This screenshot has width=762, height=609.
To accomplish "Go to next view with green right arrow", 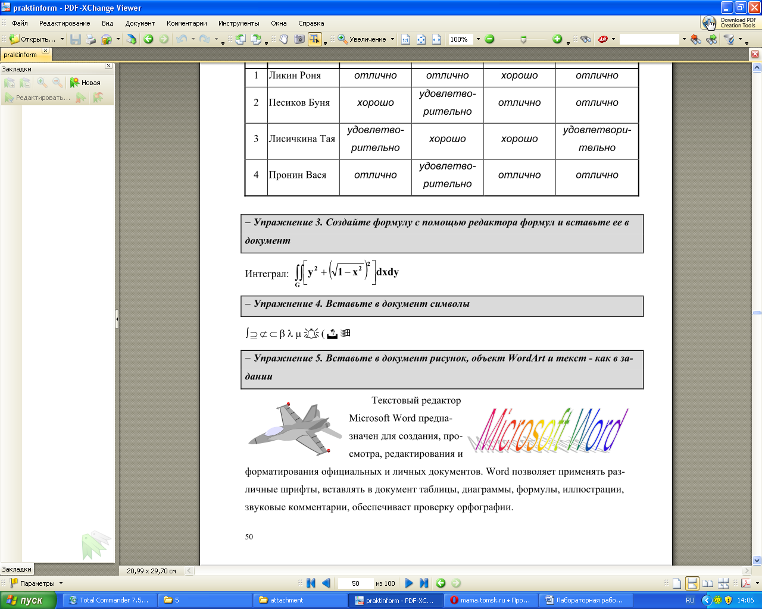I will (x=164, y=39).
